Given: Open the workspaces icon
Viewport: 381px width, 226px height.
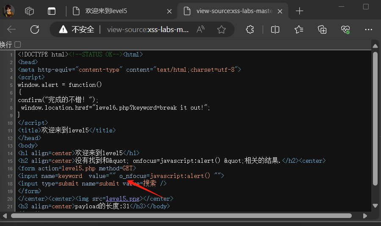Looking at the screenshot, I should click(29, 11).
